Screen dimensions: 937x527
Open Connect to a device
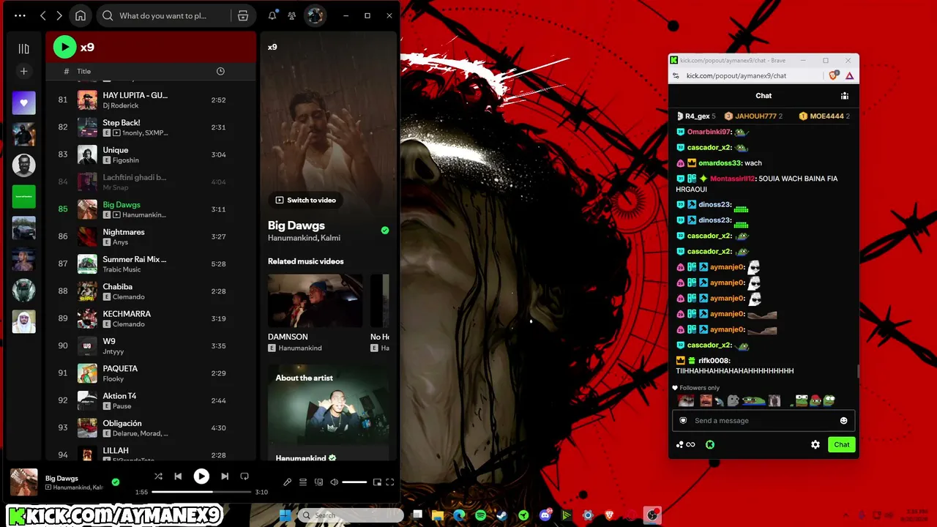318,482
